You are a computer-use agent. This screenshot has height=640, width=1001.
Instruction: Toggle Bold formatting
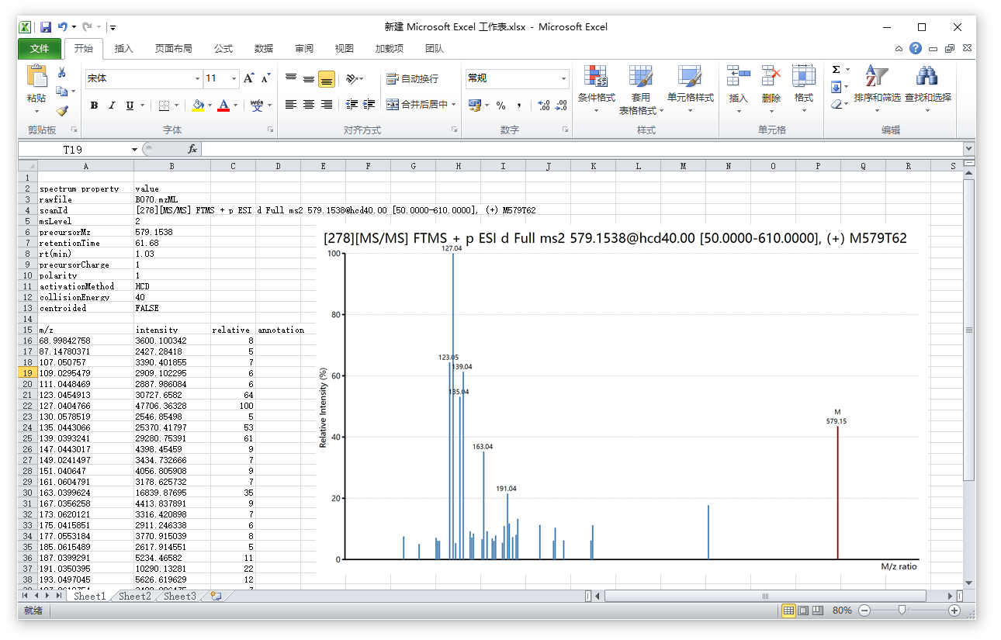(94, 106)
